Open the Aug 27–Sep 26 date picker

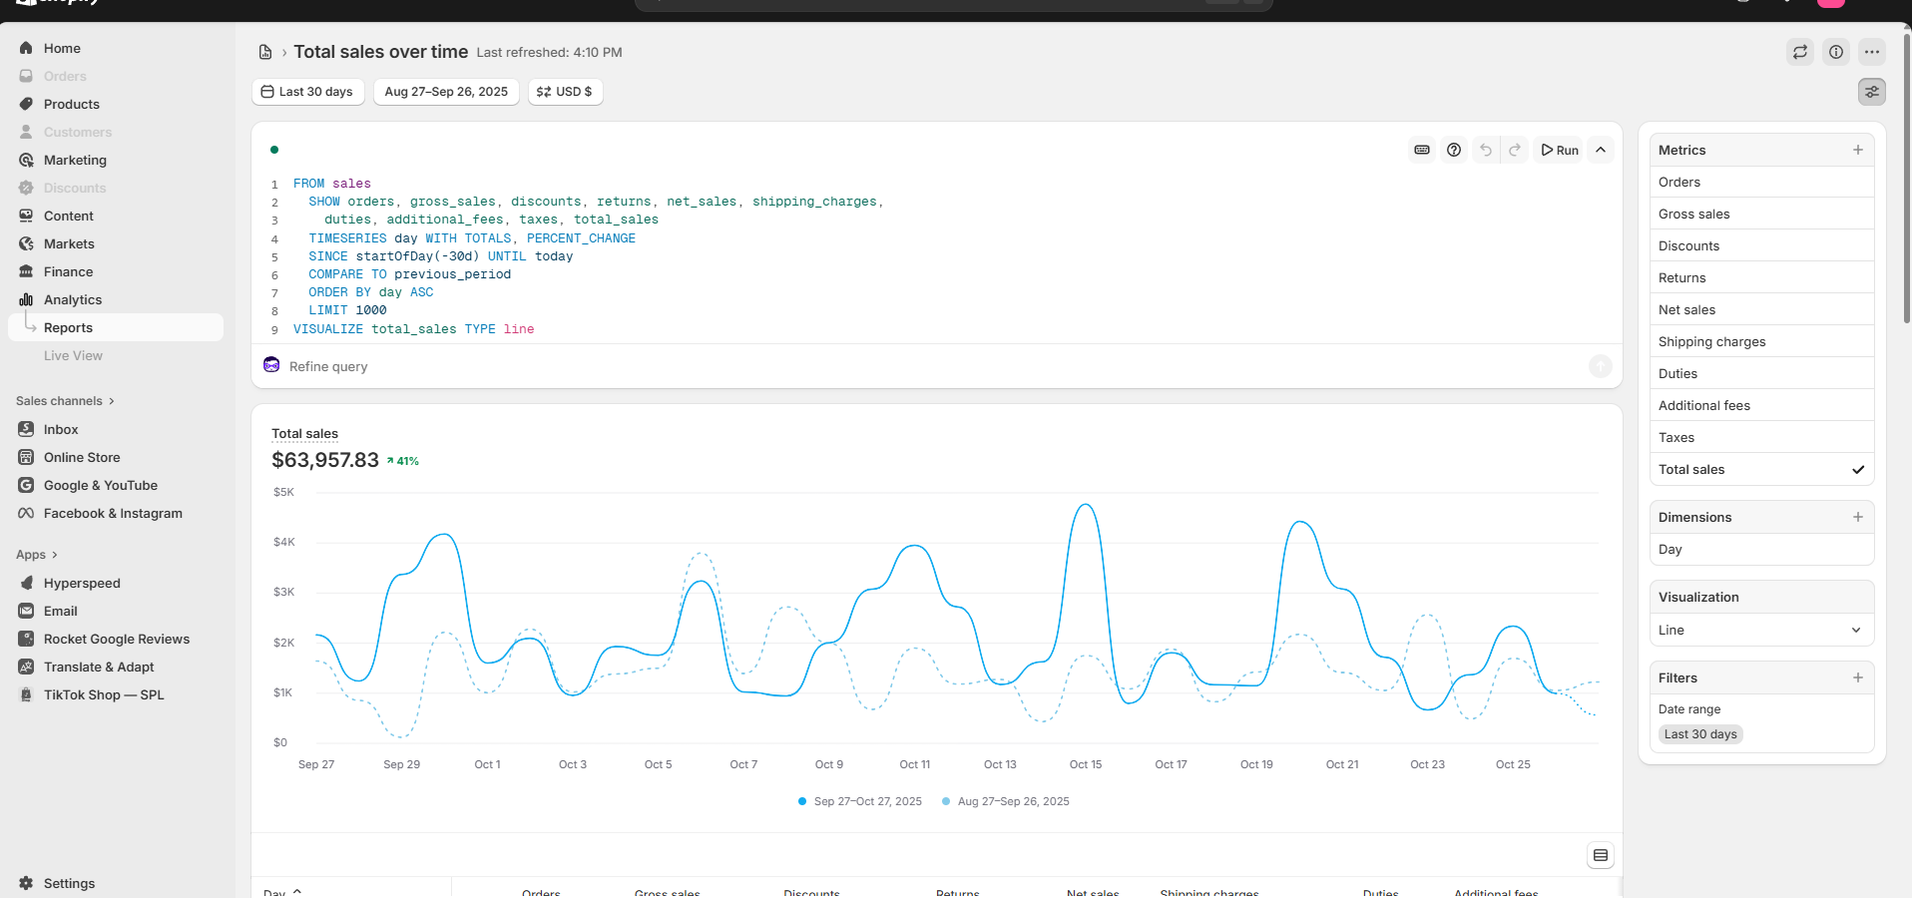(445, 91)
